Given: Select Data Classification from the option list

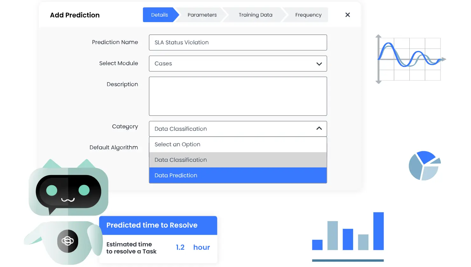Looking at the screenshot, I should tap(238, 160).
